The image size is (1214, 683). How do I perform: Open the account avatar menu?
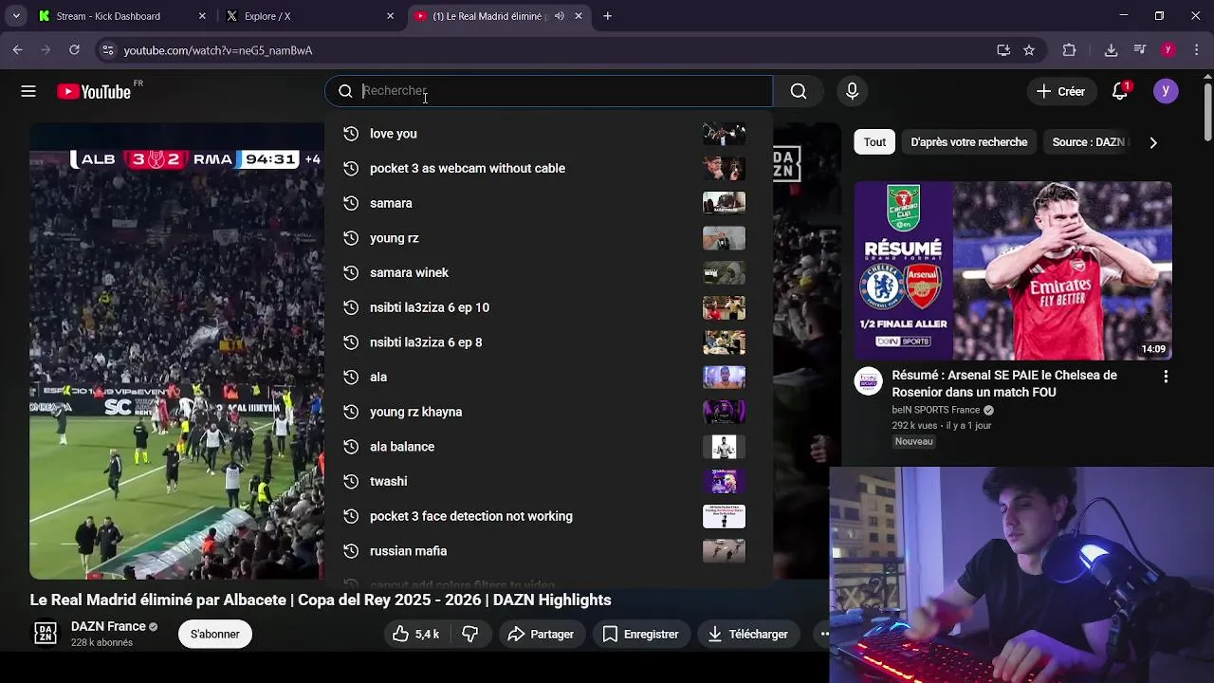[x=1166, y=91]
